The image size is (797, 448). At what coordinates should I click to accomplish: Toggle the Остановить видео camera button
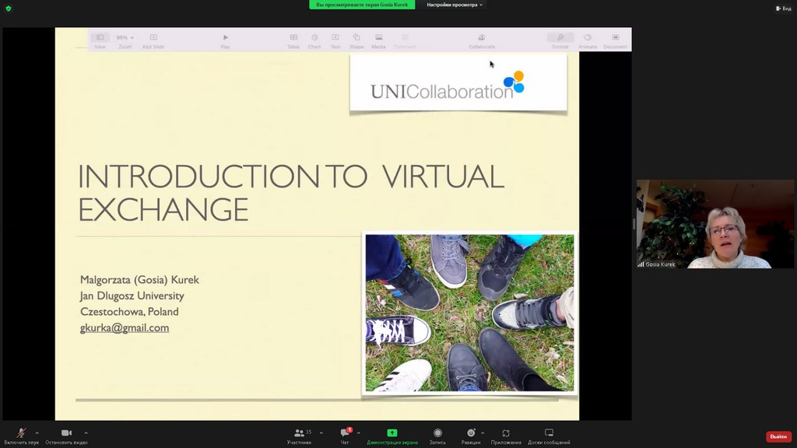[66, 434]
